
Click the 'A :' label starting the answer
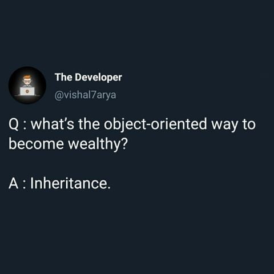pyautogui.click(x=17, y=184)
